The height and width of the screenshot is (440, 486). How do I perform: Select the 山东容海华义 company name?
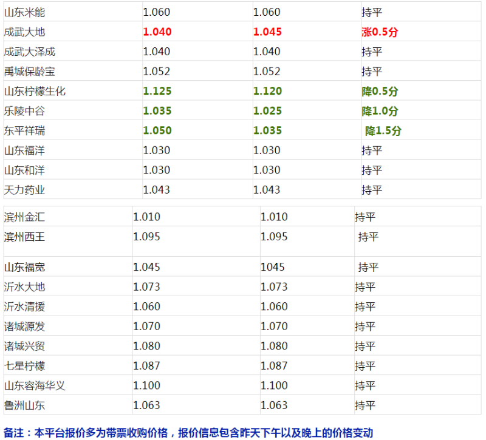tap(34, 385)
